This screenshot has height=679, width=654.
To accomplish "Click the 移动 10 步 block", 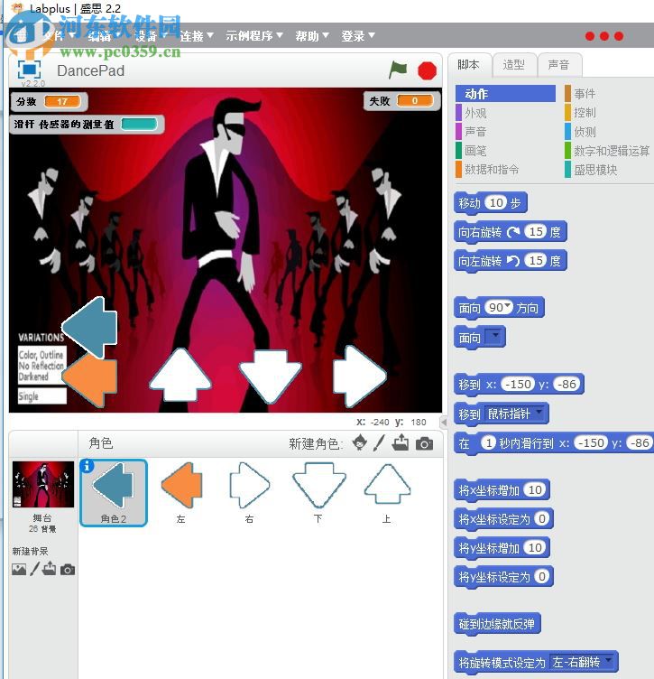I will [491, 202].
